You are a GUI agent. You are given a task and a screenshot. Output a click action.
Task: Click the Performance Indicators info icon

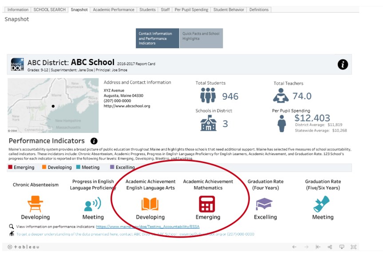[x=94, y=141]
